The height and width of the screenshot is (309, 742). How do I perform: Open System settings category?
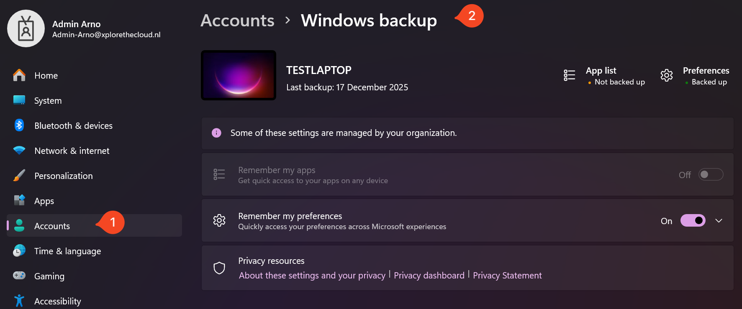point(48,101)
